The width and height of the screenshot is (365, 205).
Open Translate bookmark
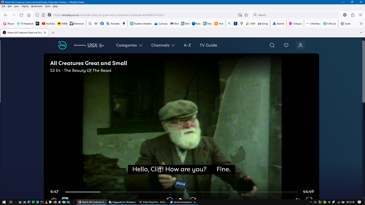pos(113,24)
